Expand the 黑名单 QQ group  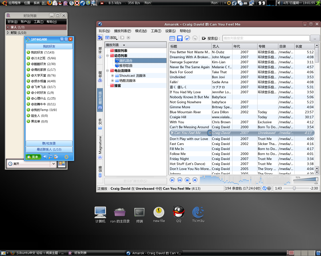tap(28, 121)
